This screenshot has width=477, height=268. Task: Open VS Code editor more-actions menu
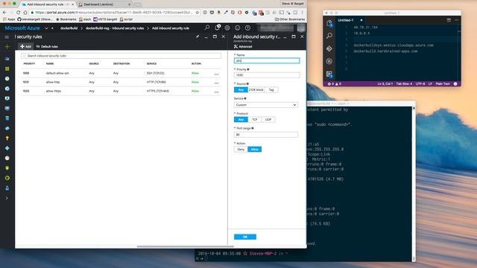tap(457, 20)
